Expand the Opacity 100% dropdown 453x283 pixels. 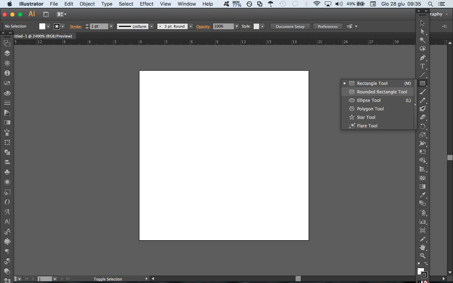[x=237, y=27]
